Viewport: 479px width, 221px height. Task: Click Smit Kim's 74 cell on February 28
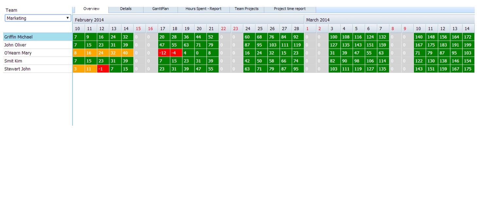click(x=298, y=61)
